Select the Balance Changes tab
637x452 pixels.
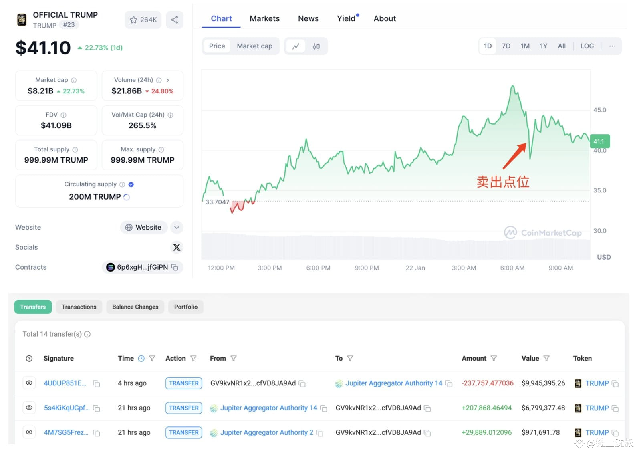(x=135, y=307)
